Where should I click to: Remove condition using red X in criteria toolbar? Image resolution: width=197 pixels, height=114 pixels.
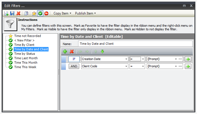72,51
